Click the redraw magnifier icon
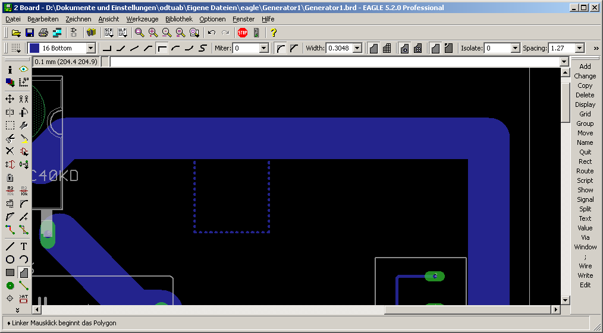Image resolution: width=603 pixels, height=333 pixels. click(180, 33)
